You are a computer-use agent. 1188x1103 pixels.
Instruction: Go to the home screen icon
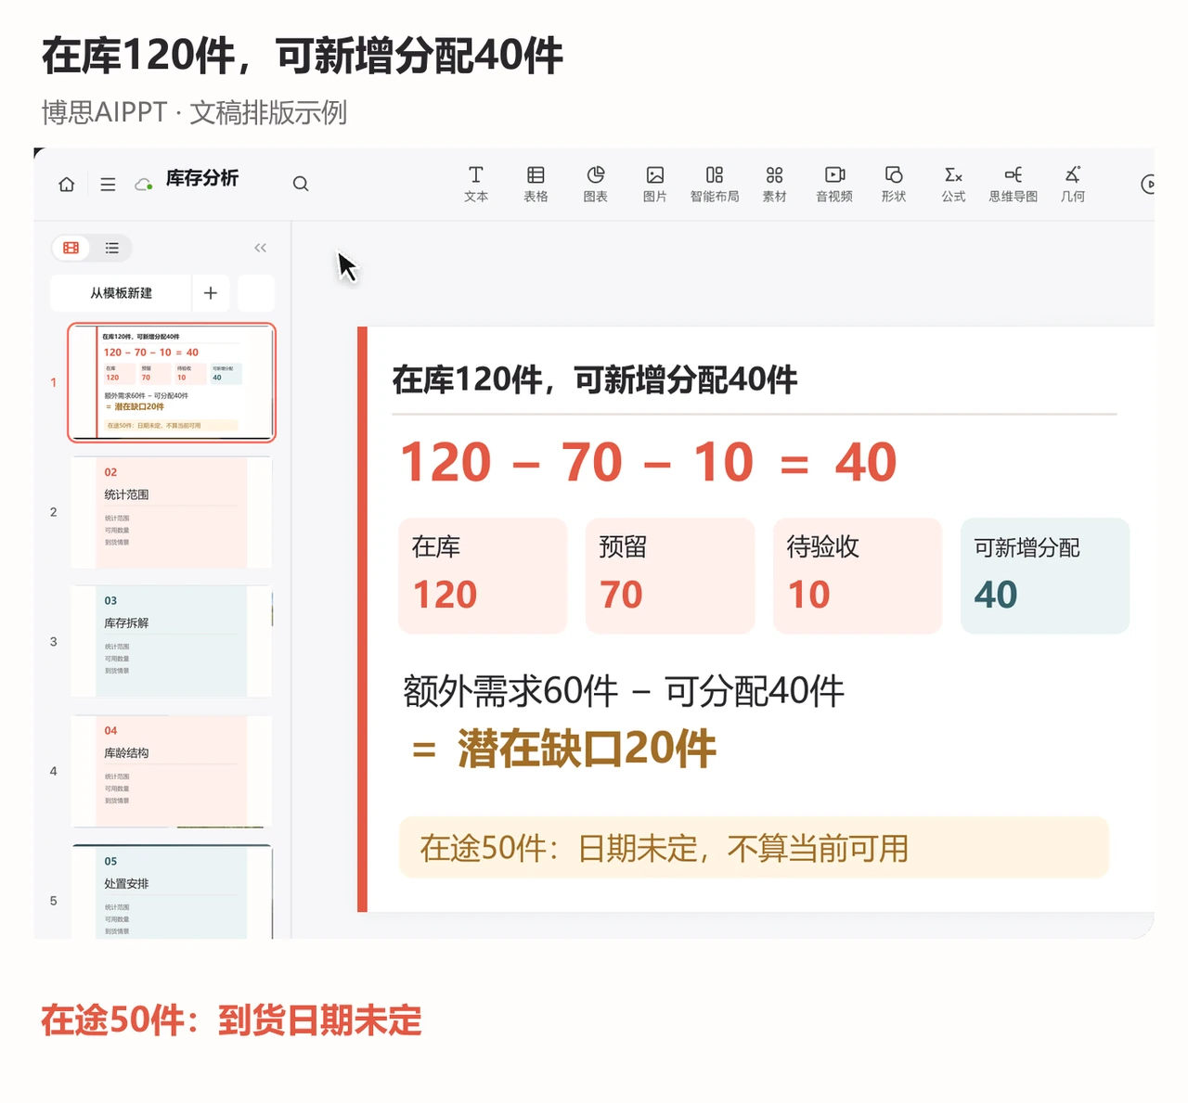click(67, 184)
